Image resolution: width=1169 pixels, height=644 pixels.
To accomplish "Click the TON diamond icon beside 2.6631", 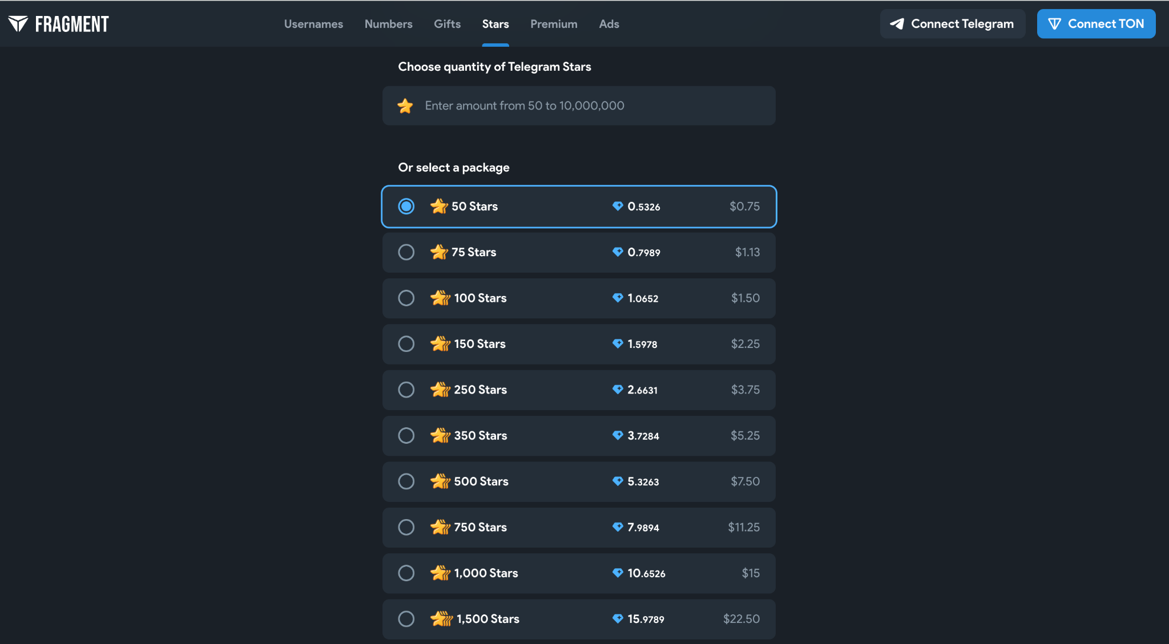I will [618, 389].
